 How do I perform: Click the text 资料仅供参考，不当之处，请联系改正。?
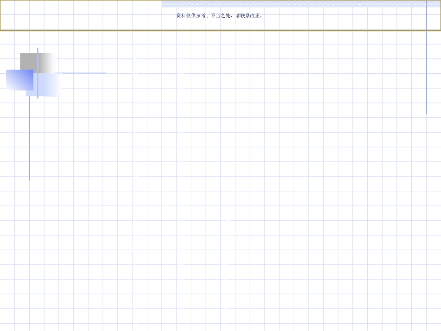(220, 16)
